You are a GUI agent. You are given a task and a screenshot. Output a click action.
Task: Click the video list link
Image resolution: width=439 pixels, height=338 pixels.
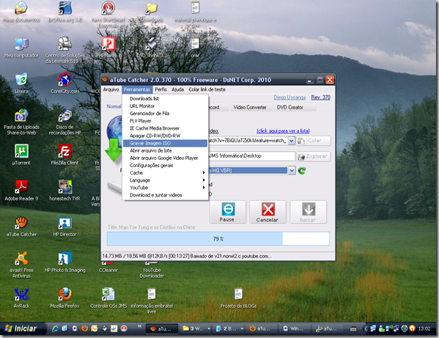click(x=283, y=131)
